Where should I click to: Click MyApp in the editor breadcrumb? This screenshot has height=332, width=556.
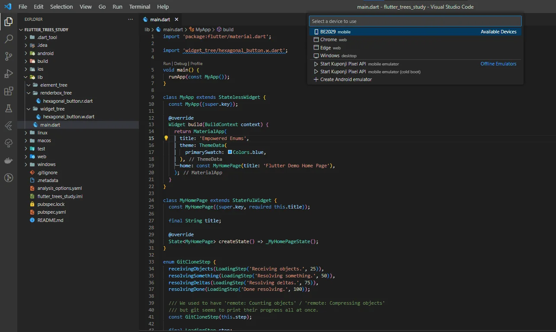point(203,29)
